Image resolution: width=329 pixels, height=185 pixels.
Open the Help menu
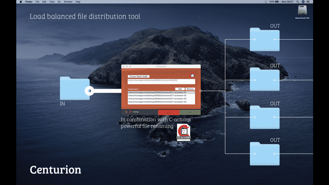78,2
